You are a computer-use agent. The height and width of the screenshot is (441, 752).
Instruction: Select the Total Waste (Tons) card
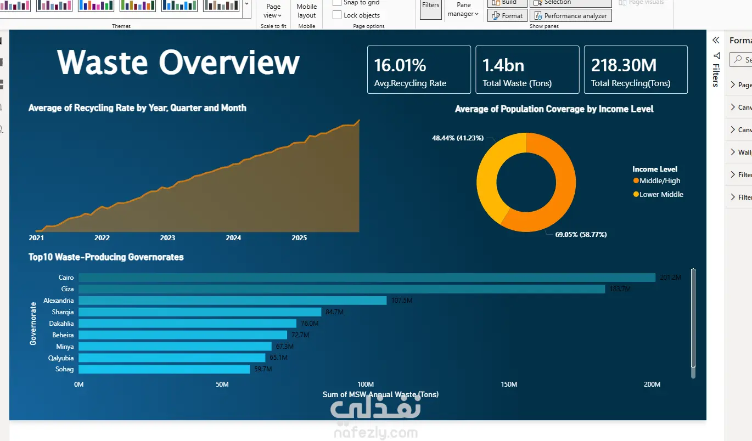click(527, 70)
